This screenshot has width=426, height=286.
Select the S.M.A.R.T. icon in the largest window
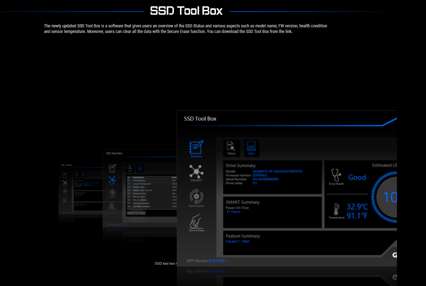(x=196, y=172)
